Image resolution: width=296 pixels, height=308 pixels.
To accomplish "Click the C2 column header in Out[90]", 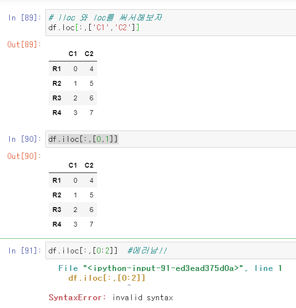I will 89,165.
